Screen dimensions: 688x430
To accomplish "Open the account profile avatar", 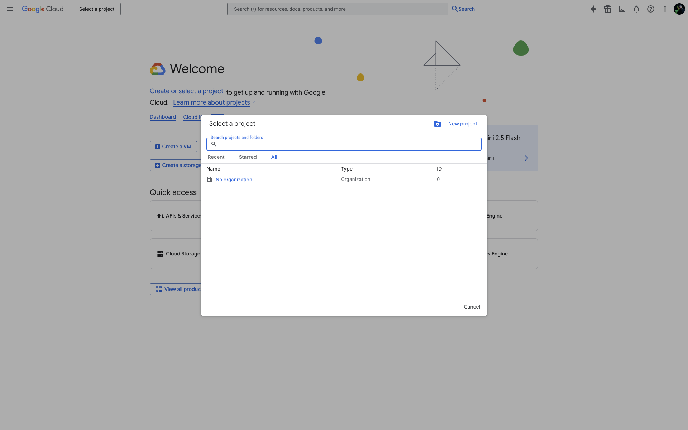I will coord(679,9).
